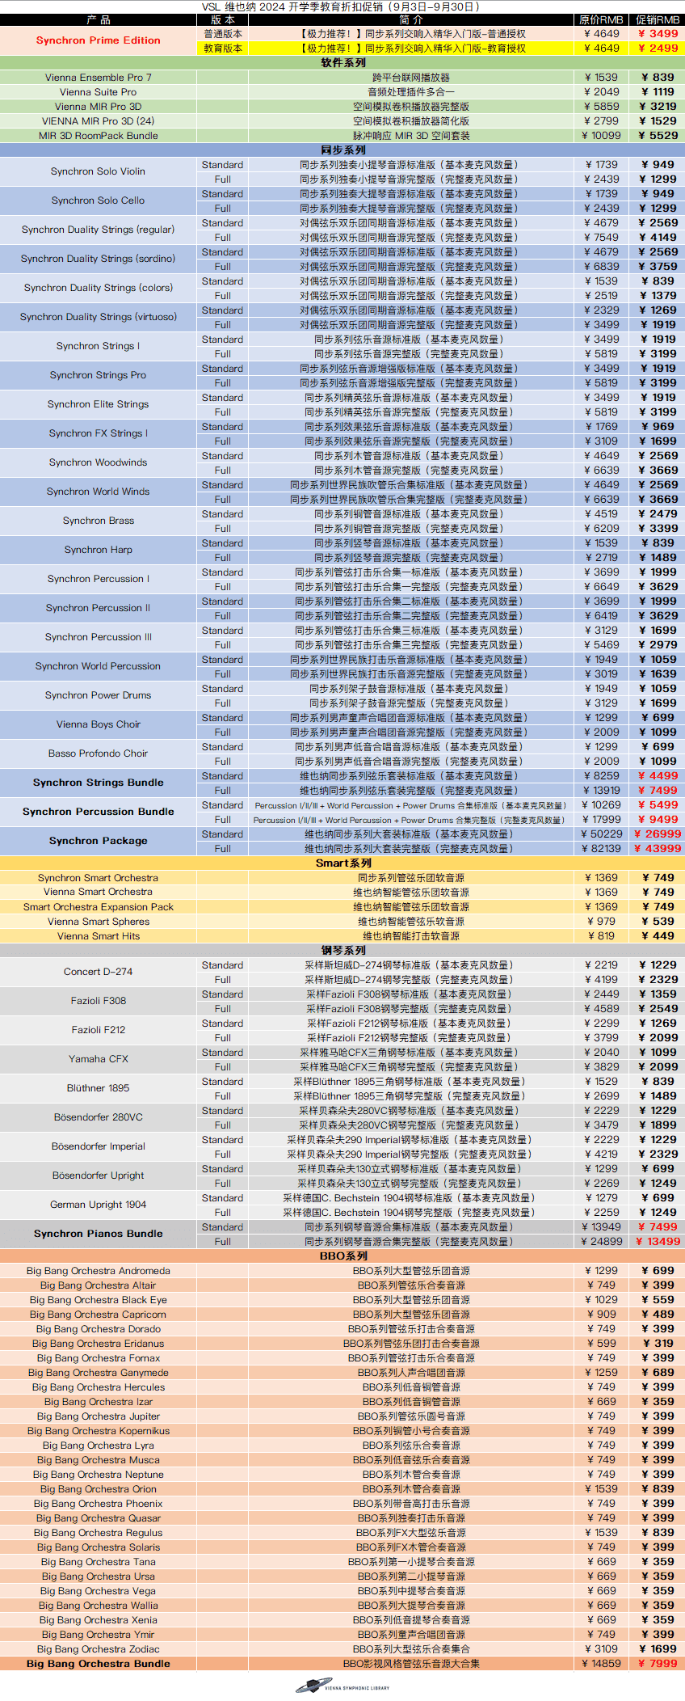Screen dimensions: 685x1701
Task: Select 'Vienna Smart Hits' product cell
Action: (99, 936)
